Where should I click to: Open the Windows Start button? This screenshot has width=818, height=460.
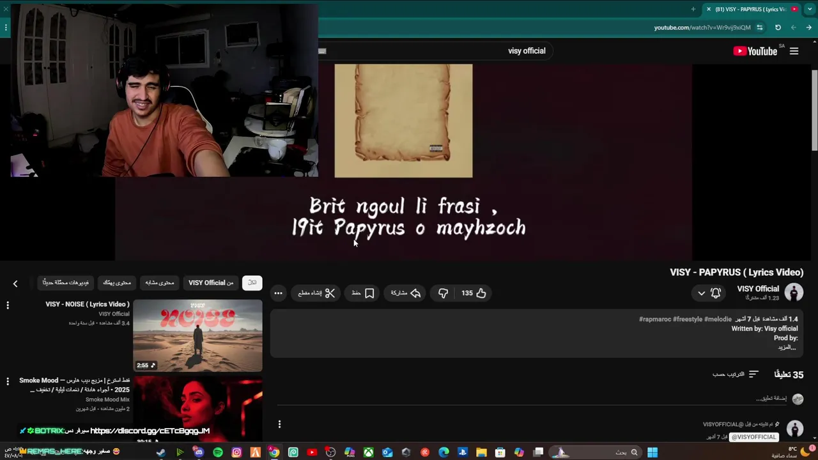652,452
